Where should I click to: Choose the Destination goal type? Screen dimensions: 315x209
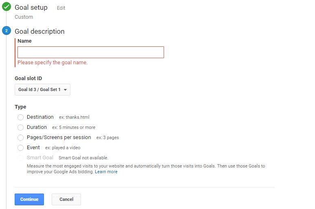point(20,117)
